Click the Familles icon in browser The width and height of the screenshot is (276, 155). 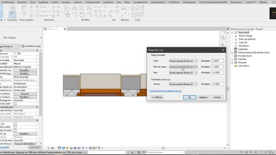(x=236, y=59)
